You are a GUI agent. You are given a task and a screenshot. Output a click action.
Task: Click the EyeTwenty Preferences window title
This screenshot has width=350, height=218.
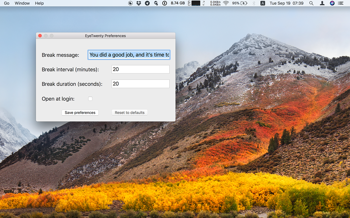tap(106, 36)
